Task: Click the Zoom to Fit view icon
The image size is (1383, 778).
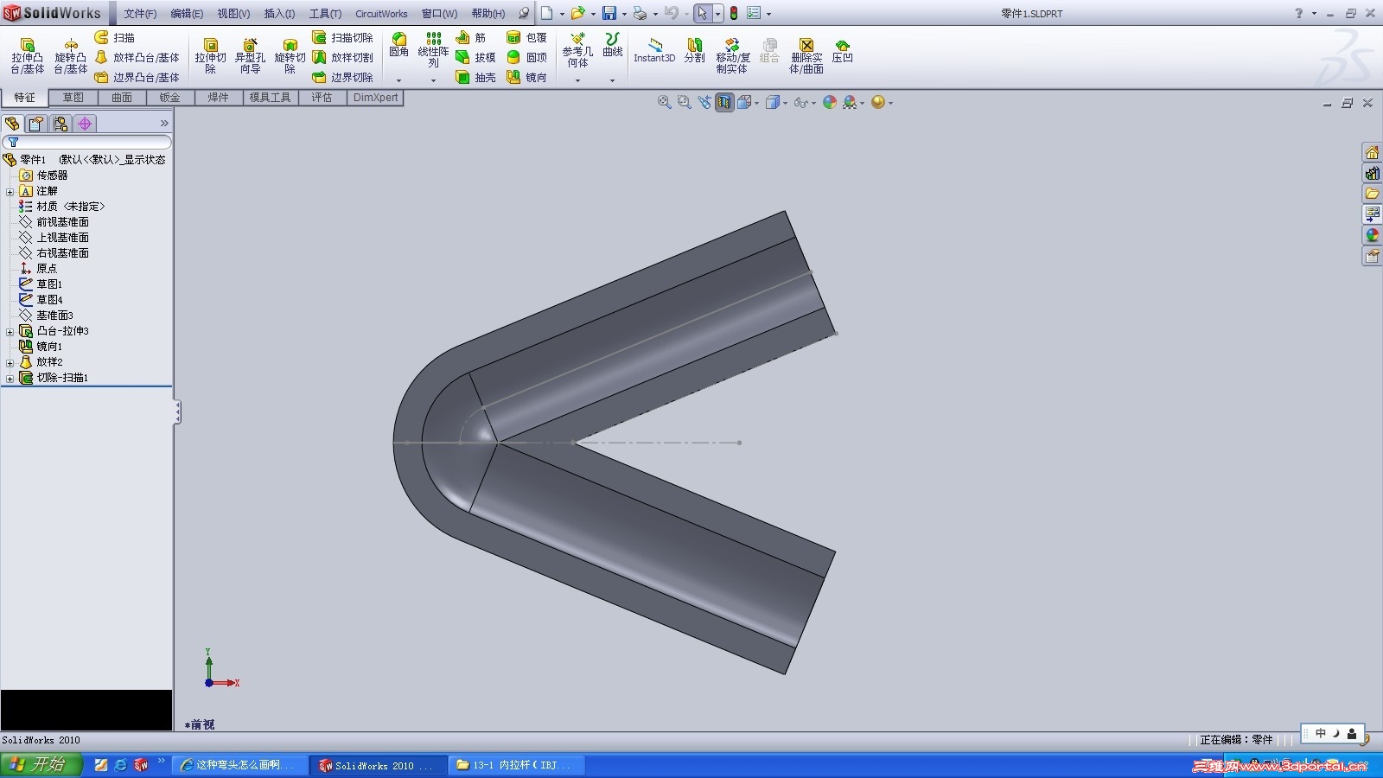Action: tap(664, 102)
